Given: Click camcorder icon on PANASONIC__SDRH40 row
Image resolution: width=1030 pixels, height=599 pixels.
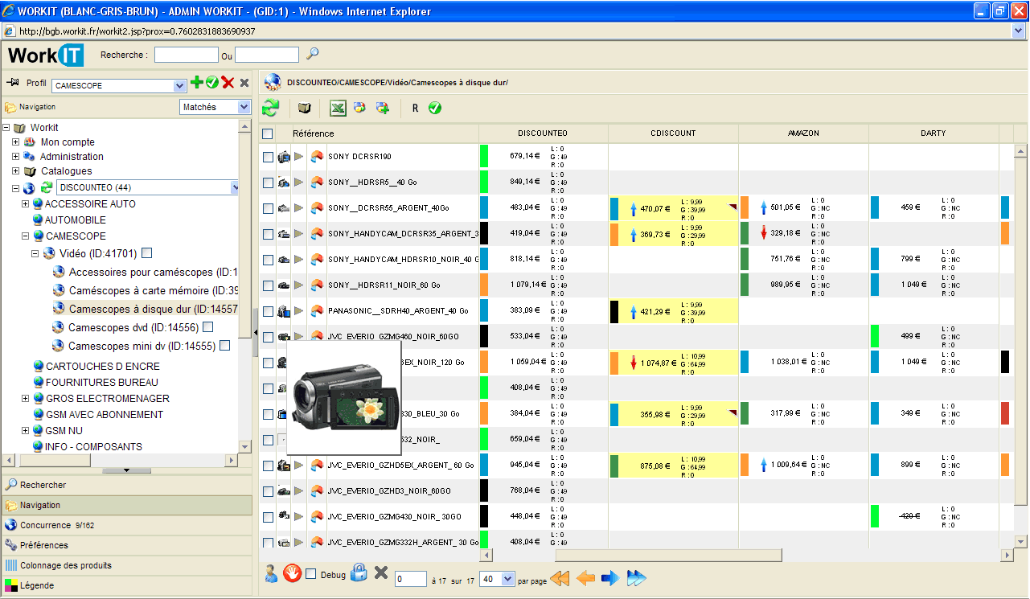Looking at the screenshot, I should tap(284, 310).
